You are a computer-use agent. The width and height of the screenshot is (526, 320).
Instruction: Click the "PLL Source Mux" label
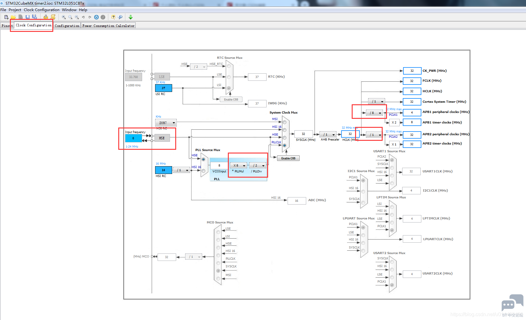[x=208, y=150]
